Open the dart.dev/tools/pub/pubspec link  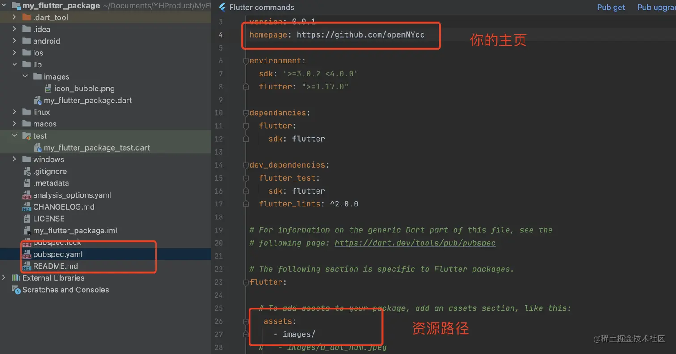click(415, 243)
